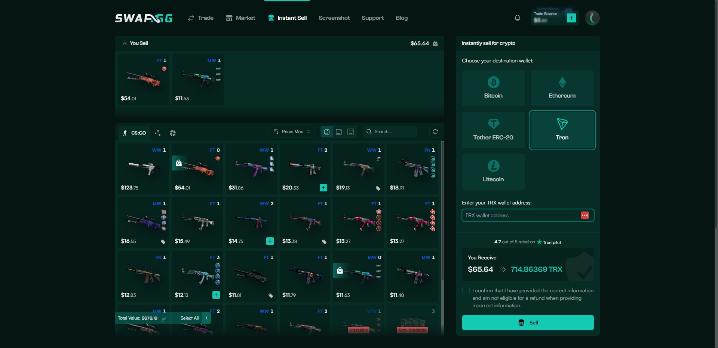
Task: Click the plus icon on the $20.33 item
Action: 323,188
